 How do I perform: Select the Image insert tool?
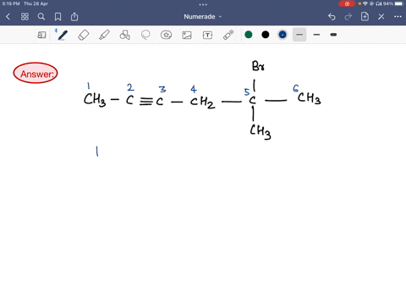pyautogui.click(x=187, y=35)
